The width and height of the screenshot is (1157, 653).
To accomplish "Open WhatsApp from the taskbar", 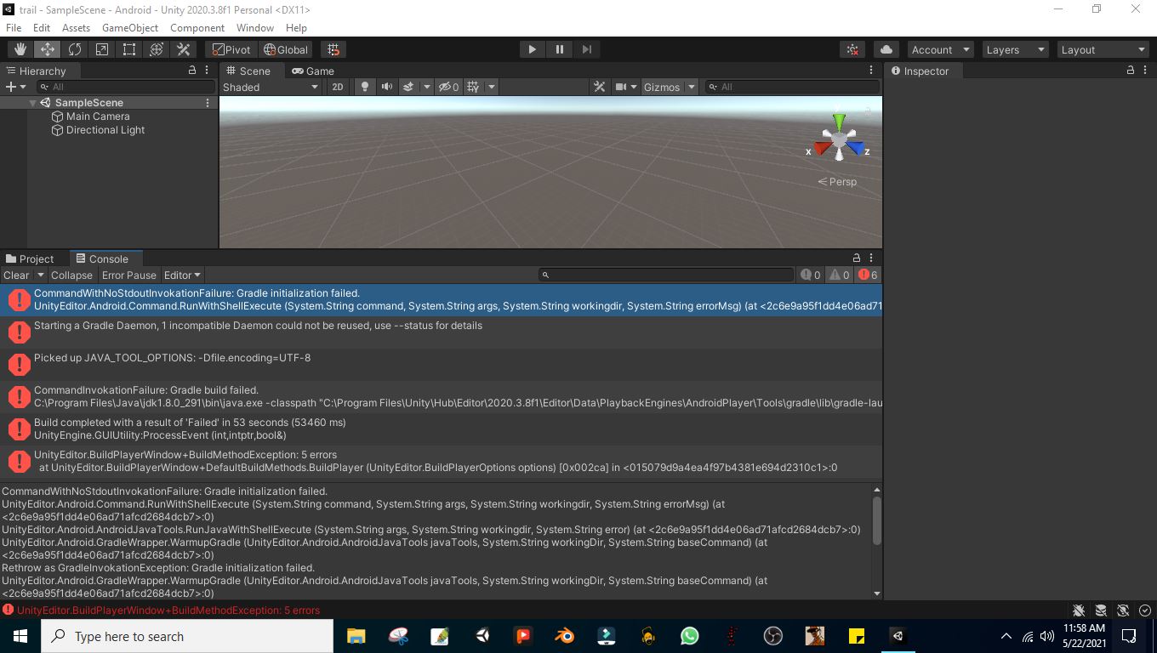I will (689, 636).
